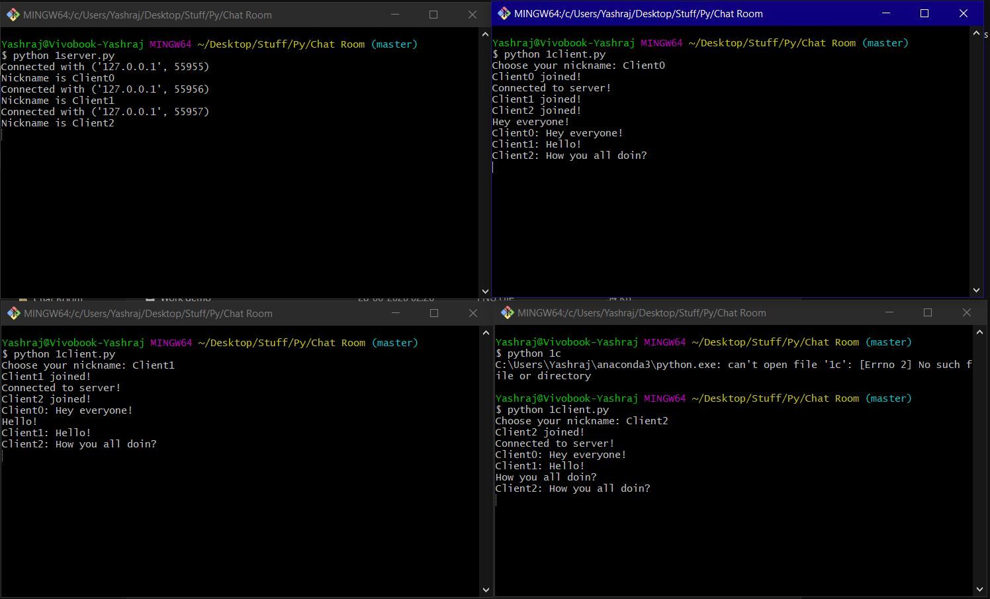Click 'Hey everyone!' typed line in Client0 window
The width and height of the screenshot is (990, 599).
[531, 122]
